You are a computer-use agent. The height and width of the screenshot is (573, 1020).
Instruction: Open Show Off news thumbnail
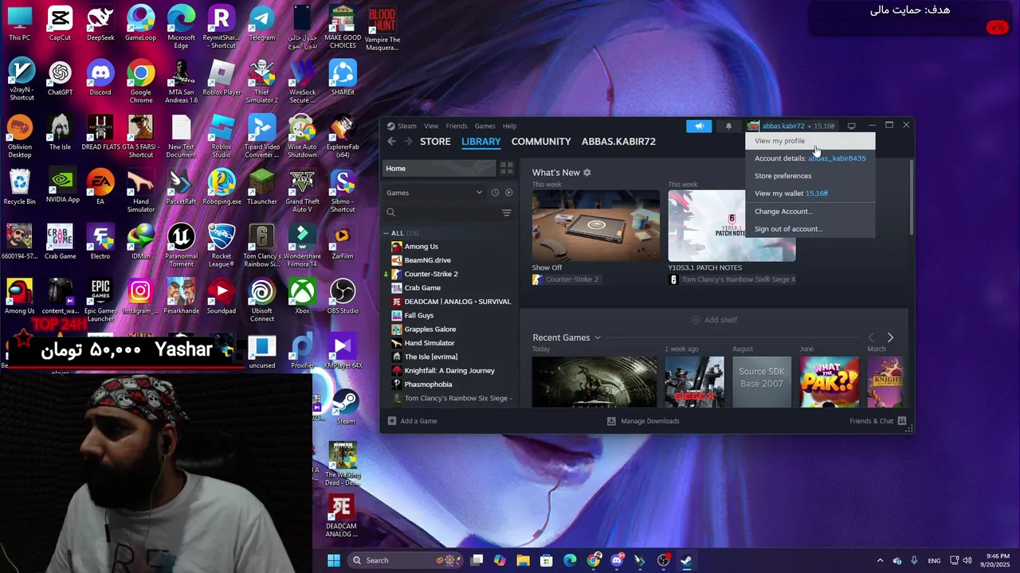pos(596,225)
